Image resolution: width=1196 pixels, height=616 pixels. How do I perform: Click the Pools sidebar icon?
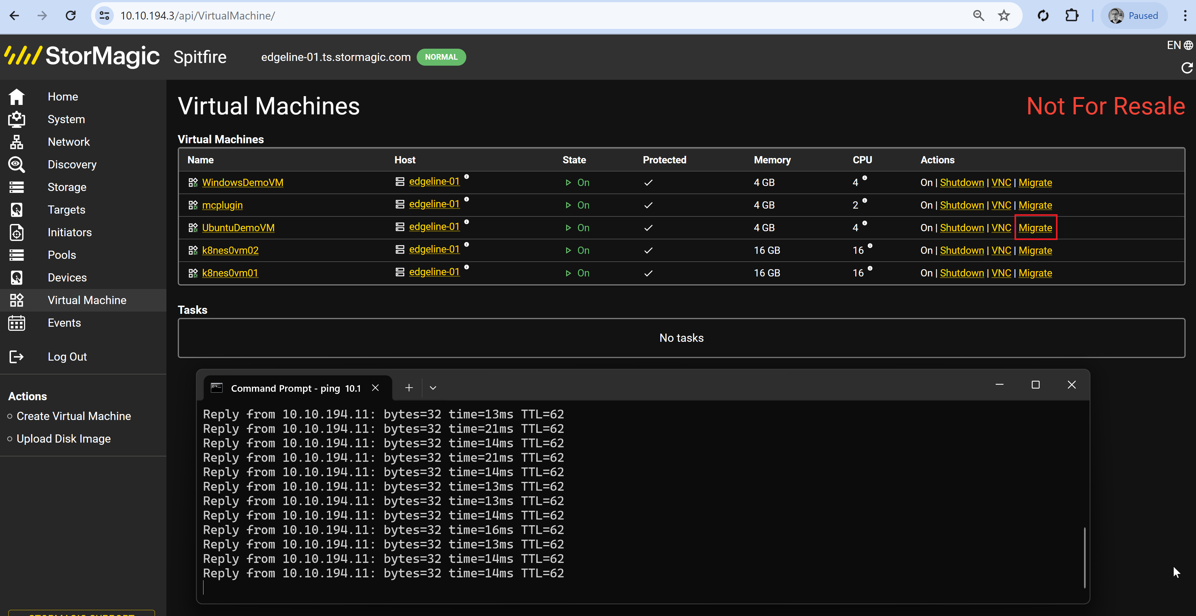[x=17, y=255]
